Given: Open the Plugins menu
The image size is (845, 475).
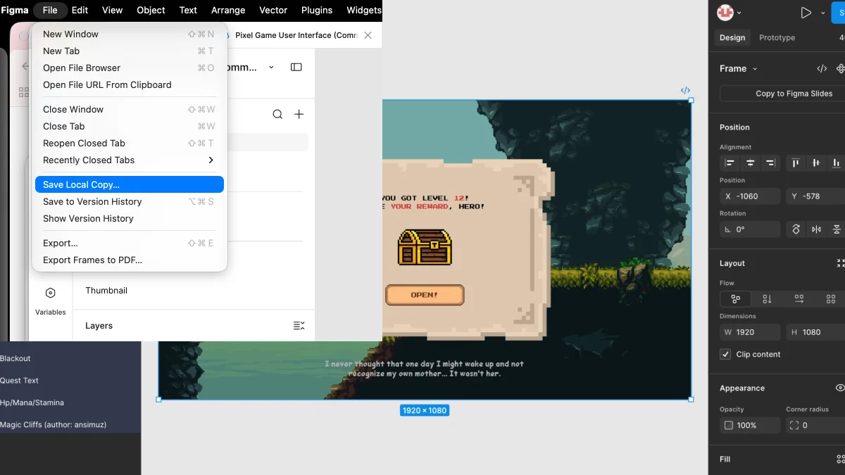Looking at the screenshot, I should point(317,10).
